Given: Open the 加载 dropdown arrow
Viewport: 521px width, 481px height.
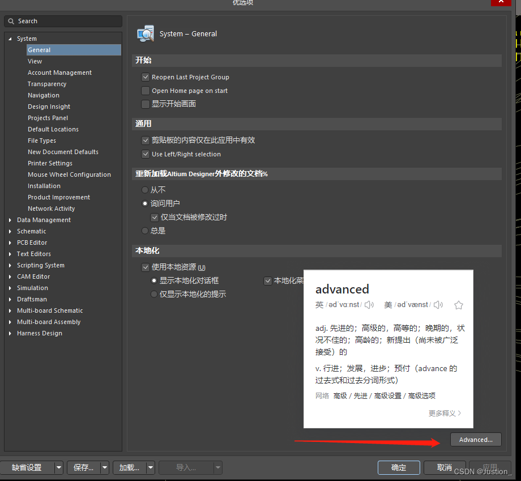Looking at the screenshot, I should click(151, 468).
